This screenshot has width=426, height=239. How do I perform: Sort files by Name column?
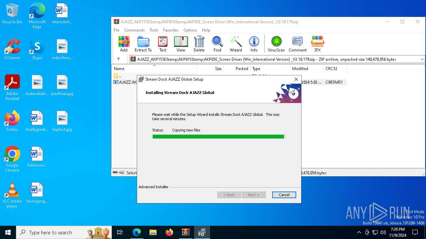154,69
